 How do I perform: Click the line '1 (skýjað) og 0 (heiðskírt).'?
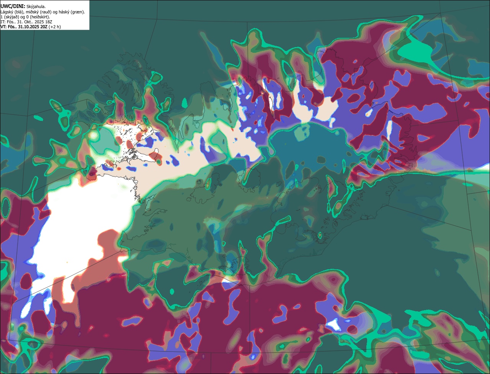click(x=26, y=17)
